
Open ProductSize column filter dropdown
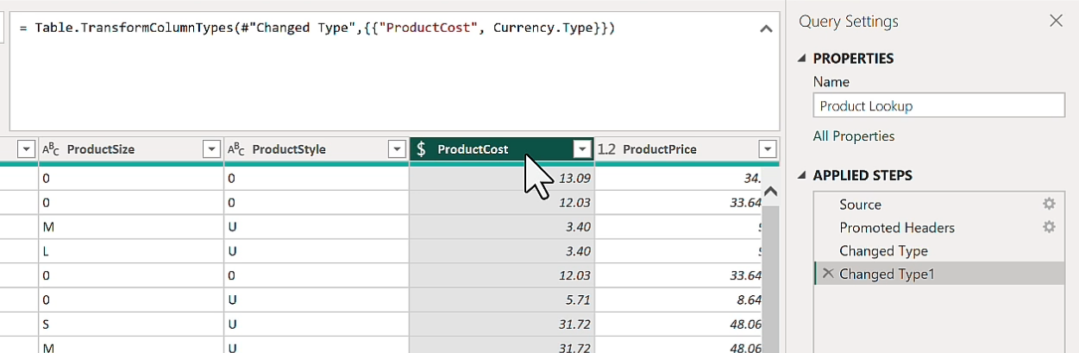coord(211,149)
